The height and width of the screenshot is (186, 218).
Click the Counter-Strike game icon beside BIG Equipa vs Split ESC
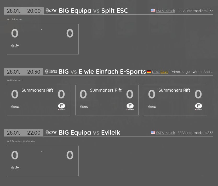point(51,10)
